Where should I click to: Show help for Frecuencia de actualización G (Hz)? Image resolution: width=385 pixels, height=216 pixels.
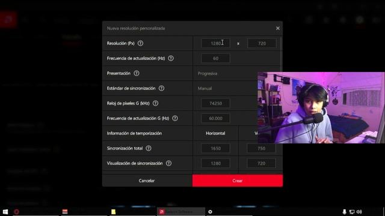(x=175, y=118)
